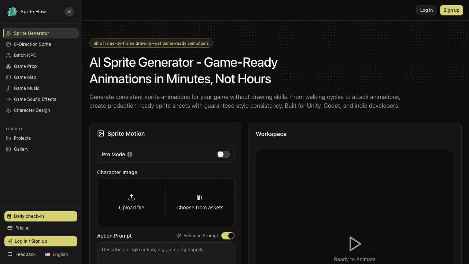The width and height of the screenshot is (469, 264).
Task: Click the Character Image label
Action: tap(117, 172)
